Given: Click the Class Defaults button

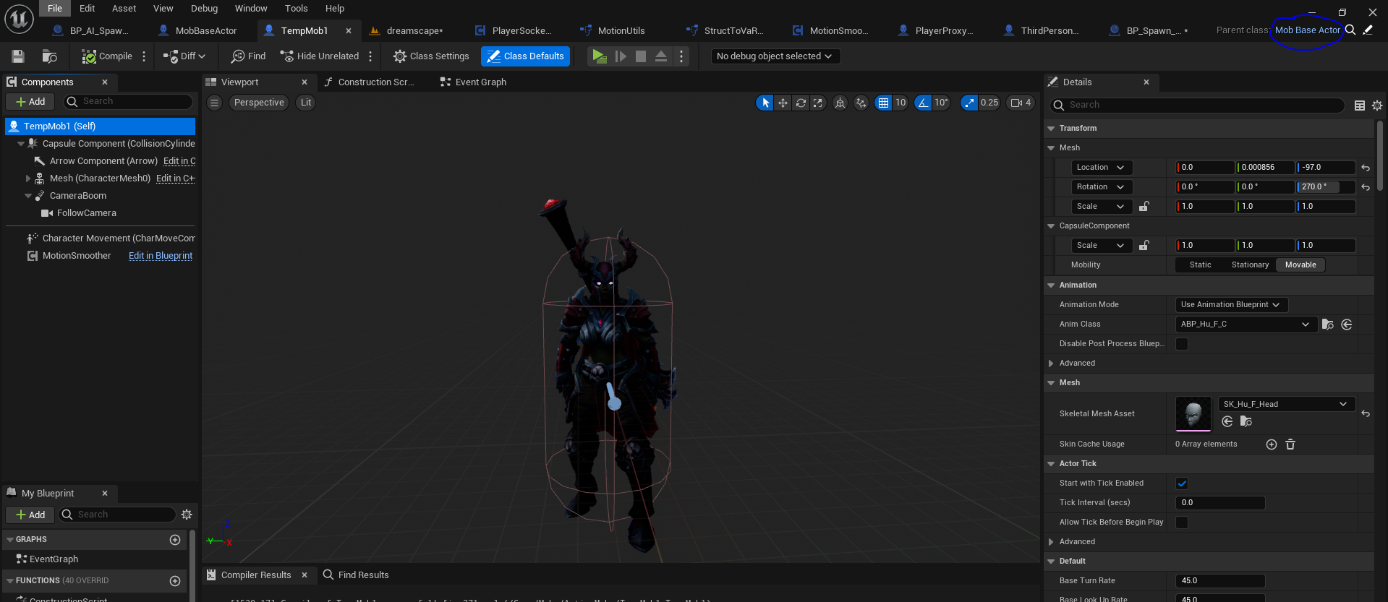Looking at the screenshot, I should coord(526,56).
